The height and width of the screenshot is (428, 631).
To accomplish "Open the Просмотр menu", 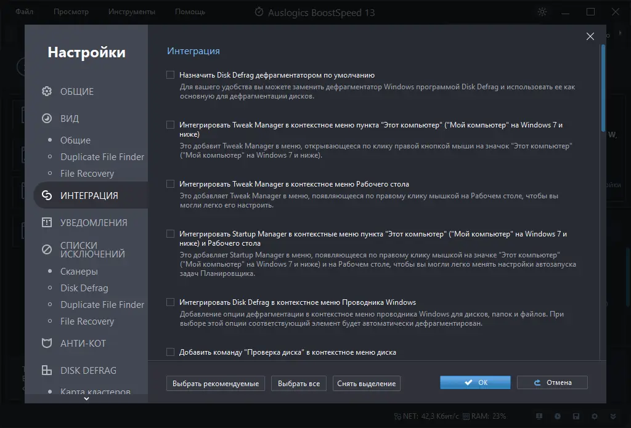I will (x=71, y=12).
